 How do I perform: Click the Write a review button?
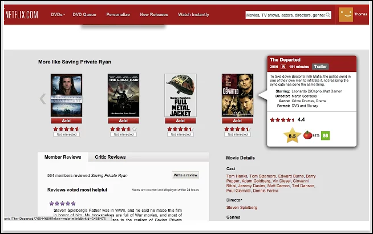click(185, 175)
